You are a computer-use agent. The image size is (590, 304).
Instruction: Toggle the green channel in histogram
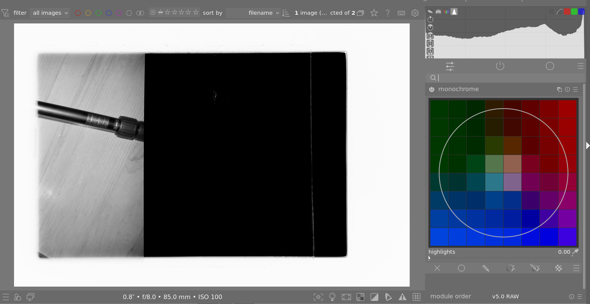tap(574, 12)
